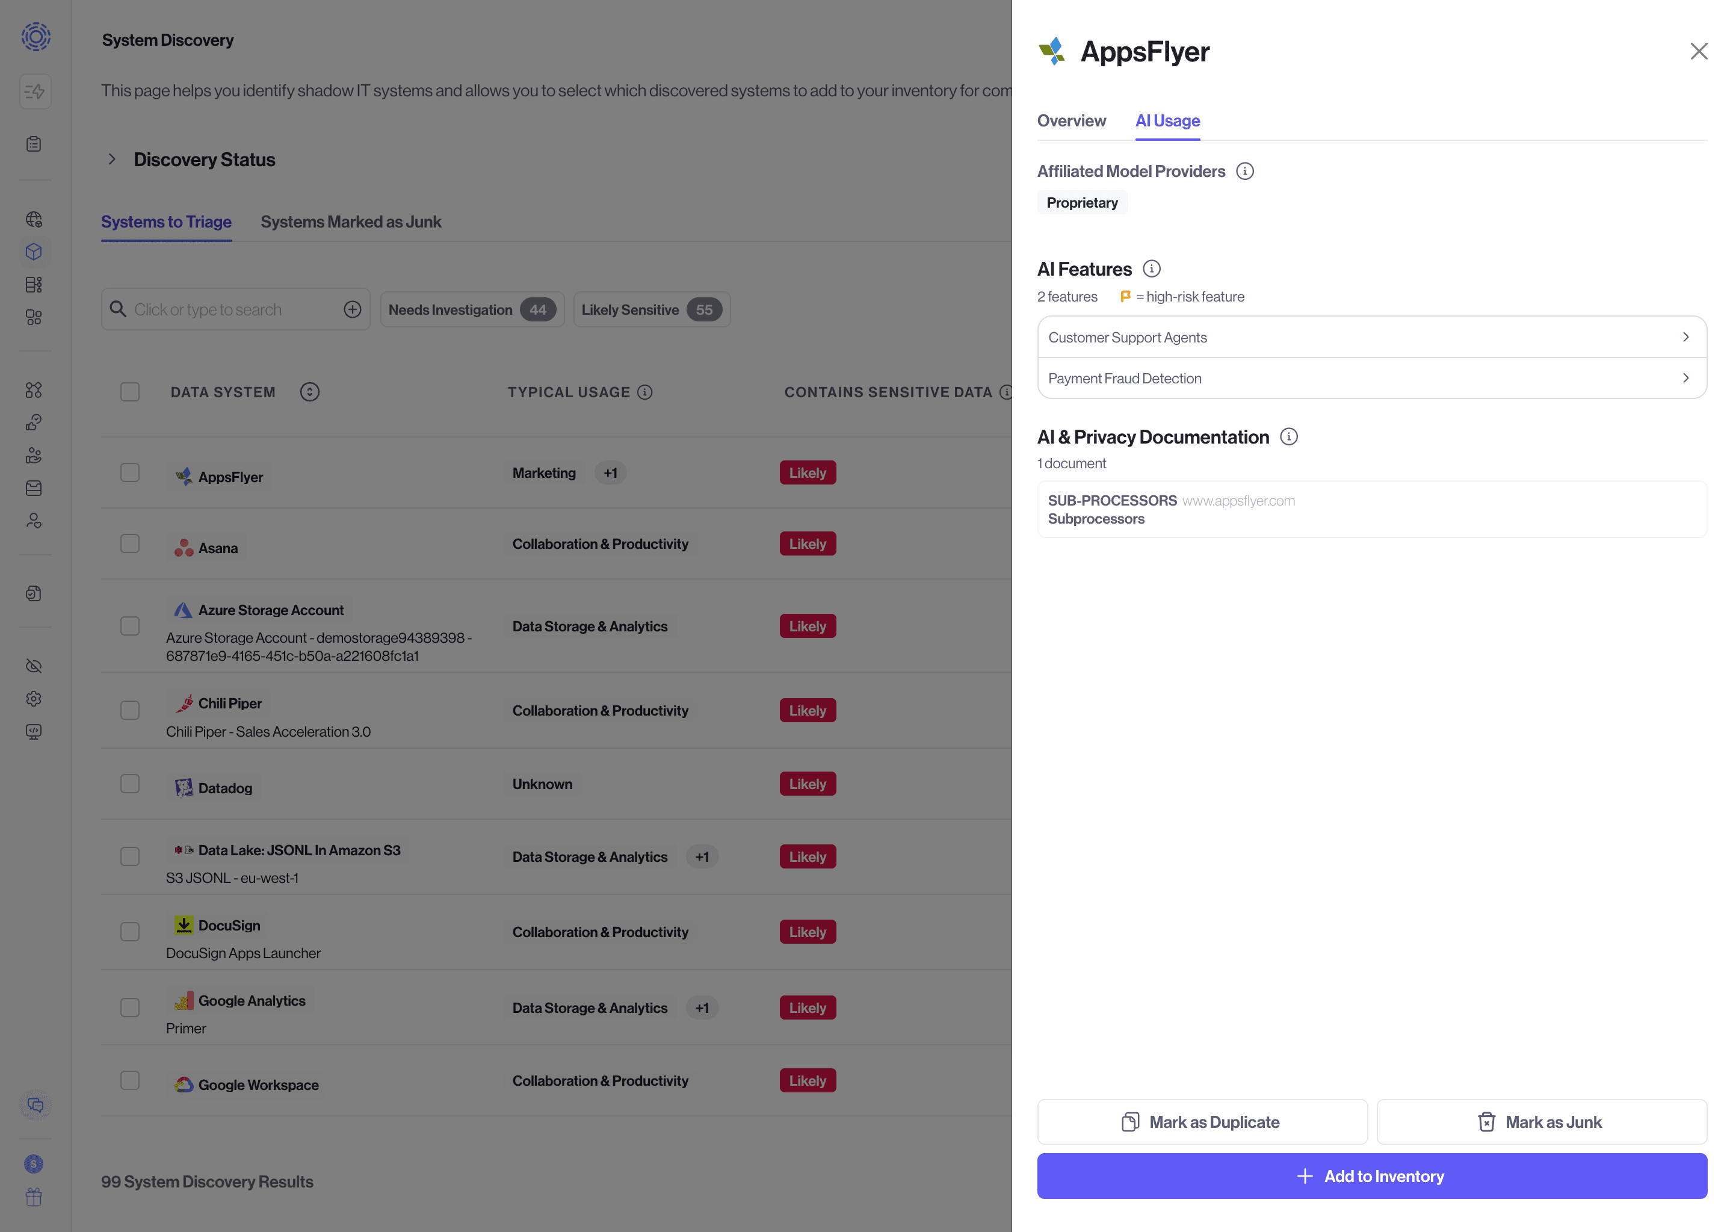Open the S user avatar in sidebar
Viewport: 1733px width, 1232px height.
click(x=33, y=1164)
